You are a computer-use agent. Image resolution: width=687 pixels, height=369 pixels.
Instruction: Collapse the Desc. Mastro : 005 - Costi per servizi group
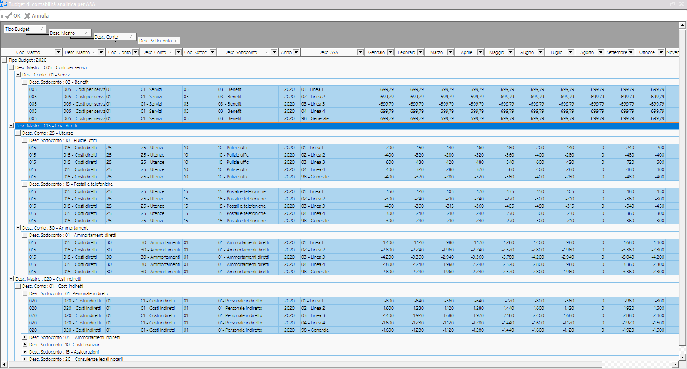pos(11,67)
